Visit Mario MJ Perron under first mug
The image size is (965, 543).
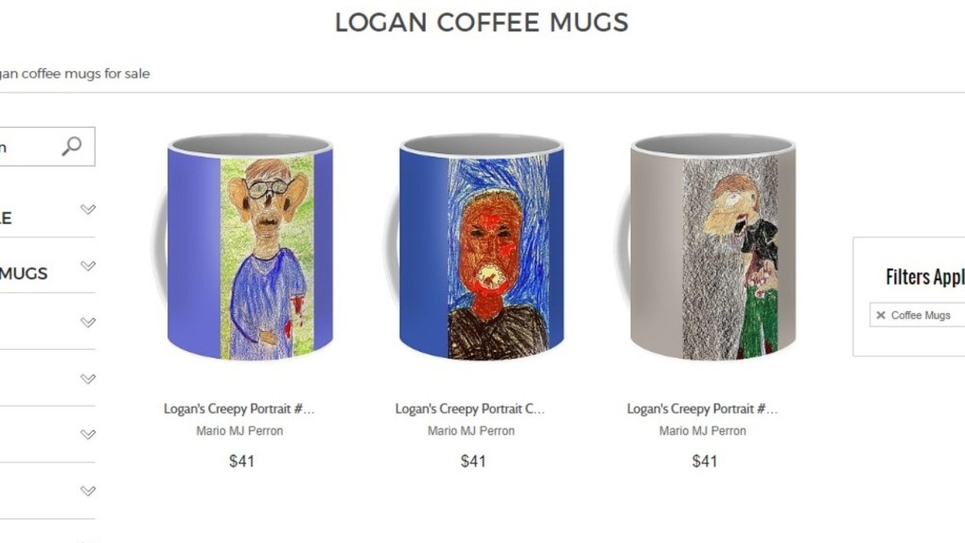[239, 431]
